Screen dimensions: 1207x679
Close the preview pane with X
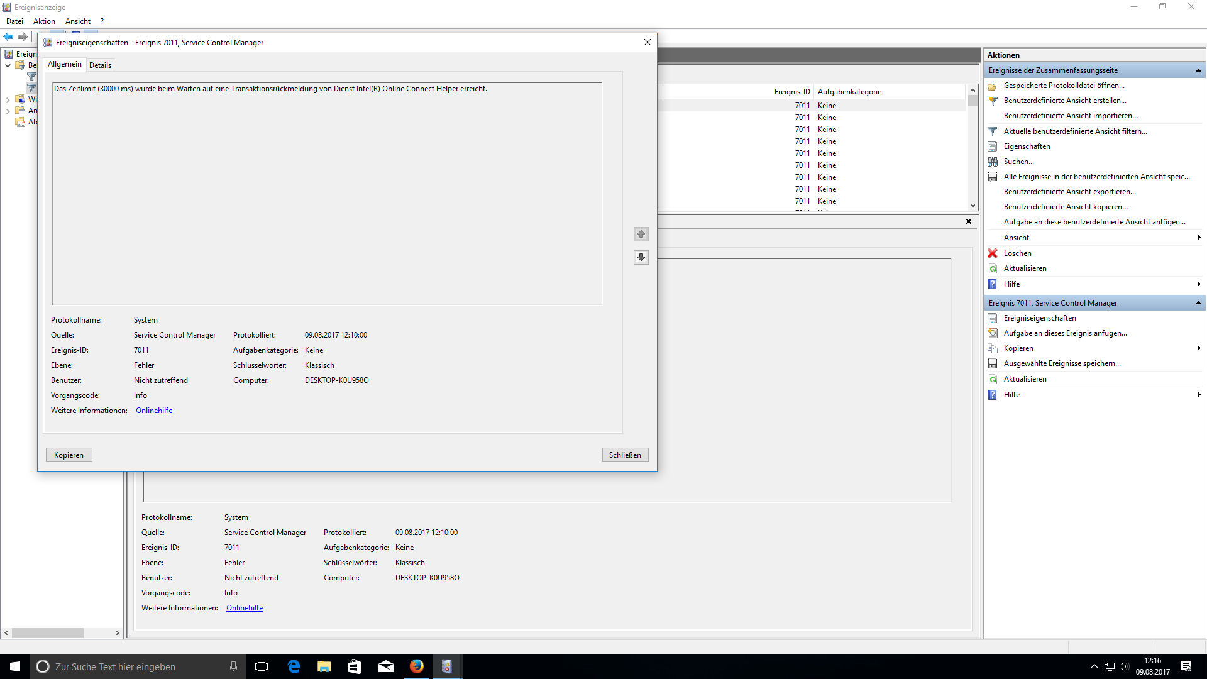[x=969, y=221]
